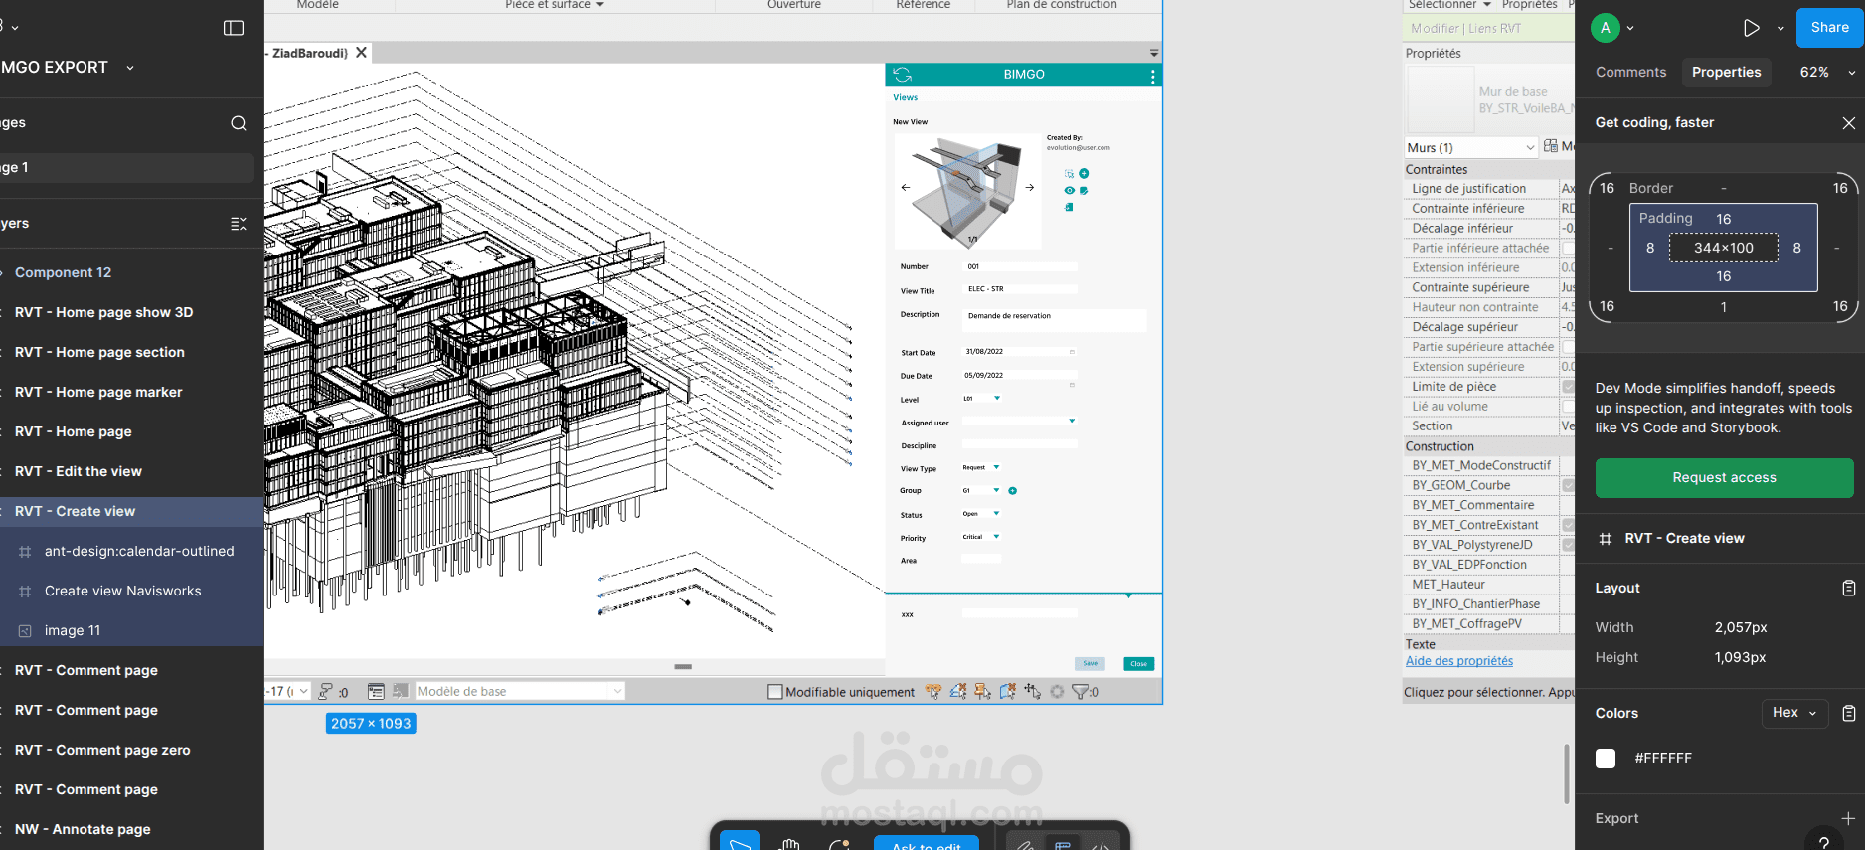Screen dimensions: 1865x850
Task: Open the Hex color format dropdown
Action: (x=1794, y=713)
